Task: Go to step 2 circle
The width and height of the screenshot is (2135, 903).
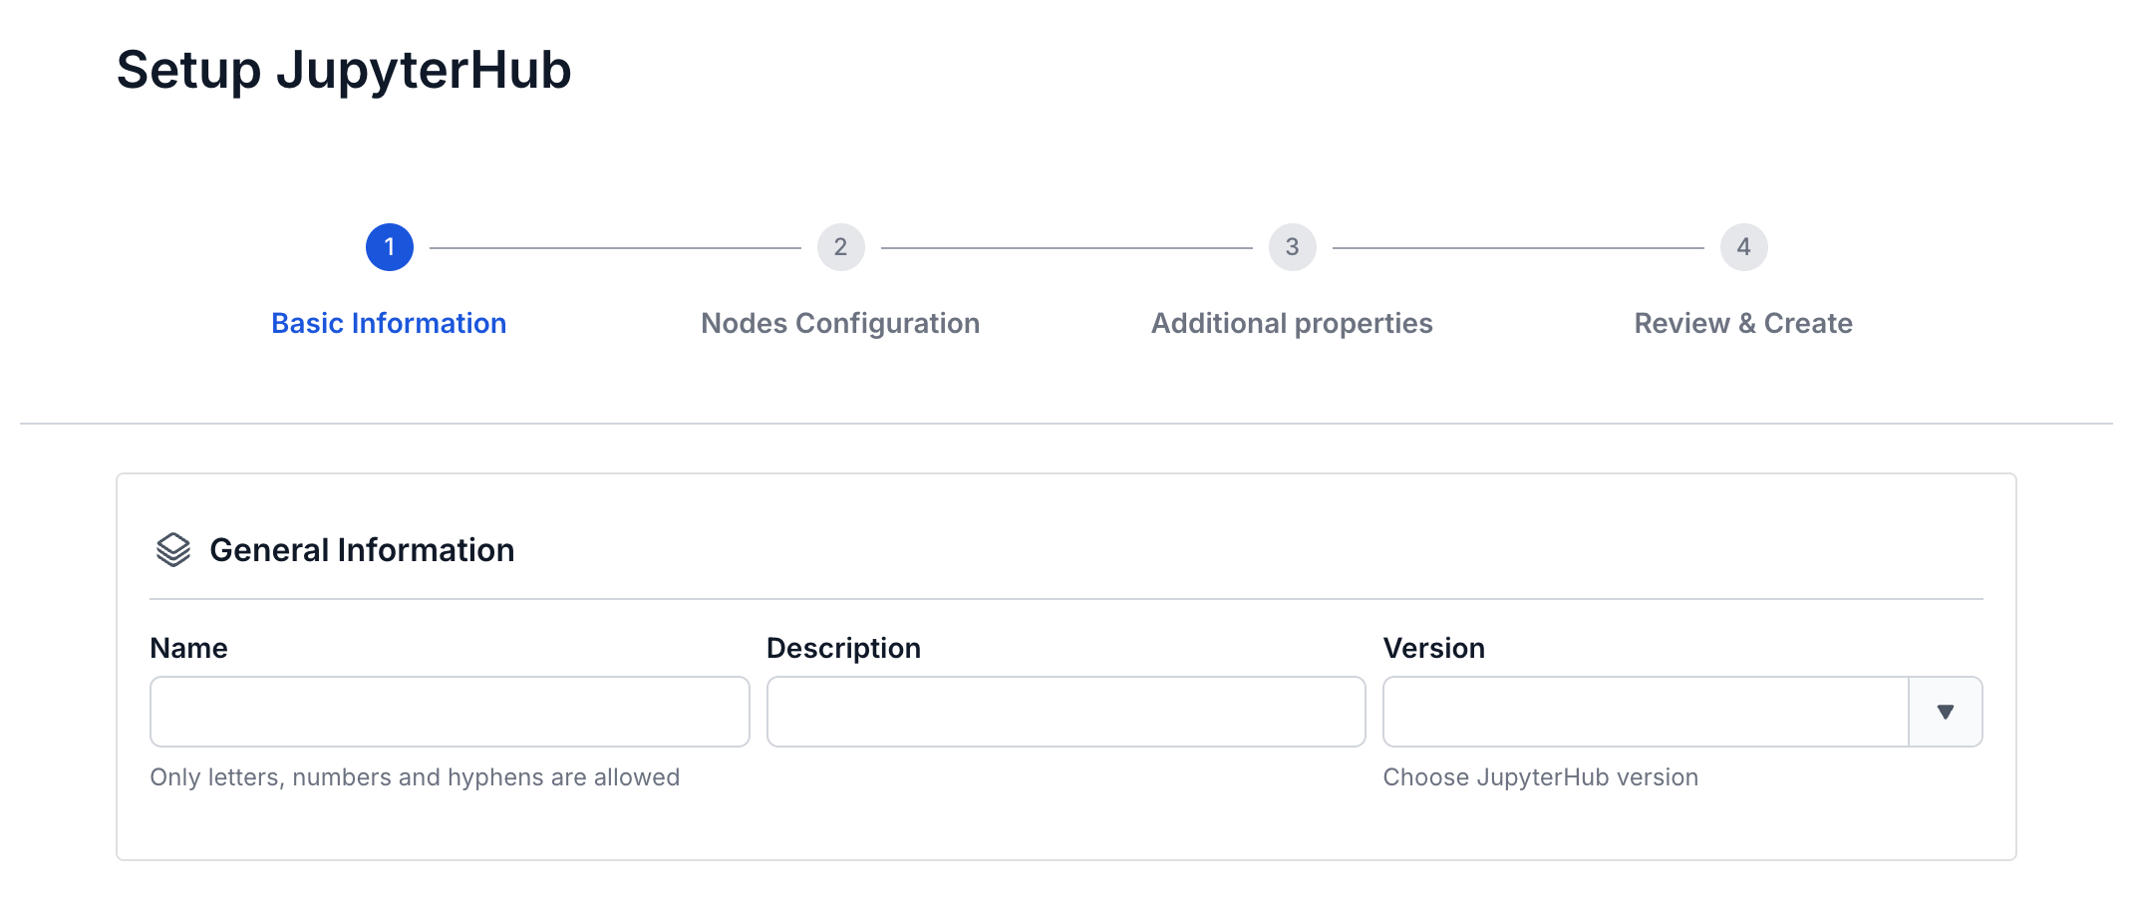Action: 841,247
